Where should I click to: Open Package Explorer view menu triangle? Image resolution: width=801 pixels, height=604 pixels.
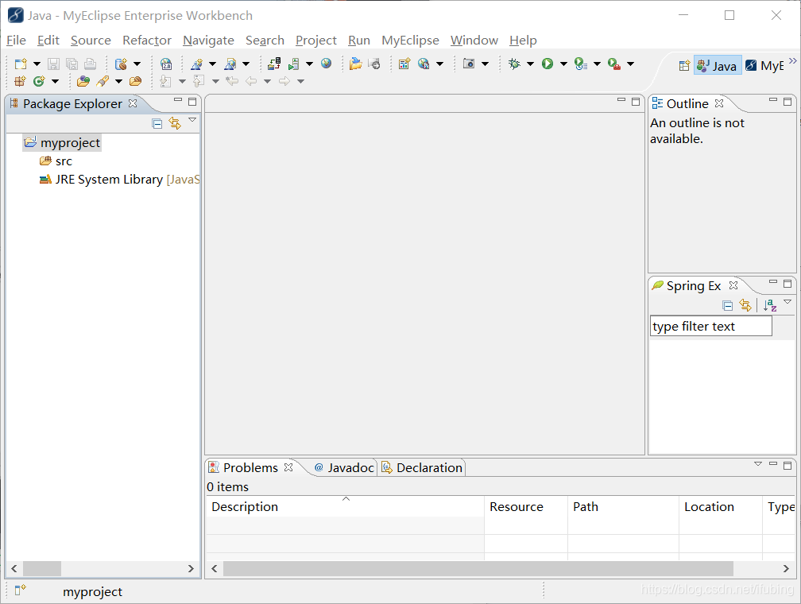pos(192,119)
